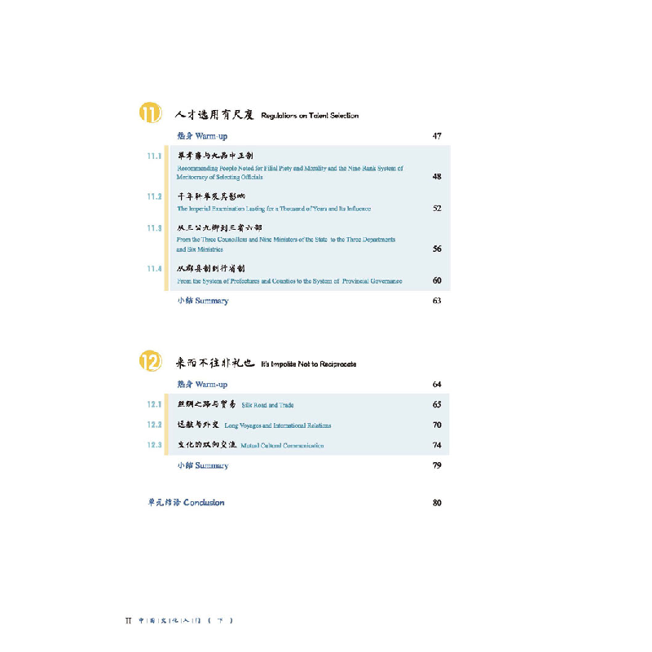Open 'The Imperial Examination Lasting' entry
652x652 pixels.
pos(274,209)
